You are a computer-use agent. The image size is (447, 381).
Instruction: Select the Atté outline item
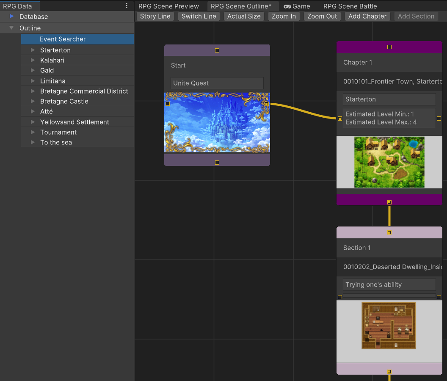[77, 111]
